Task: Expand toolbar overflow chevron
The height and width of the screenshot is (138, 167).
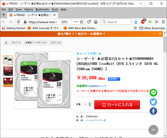Action: tap(156, 22)
